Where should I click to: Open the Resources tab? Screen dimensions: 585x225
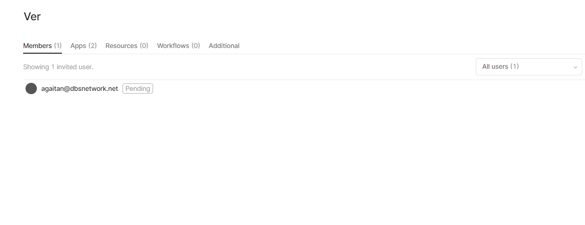(127, 46)
